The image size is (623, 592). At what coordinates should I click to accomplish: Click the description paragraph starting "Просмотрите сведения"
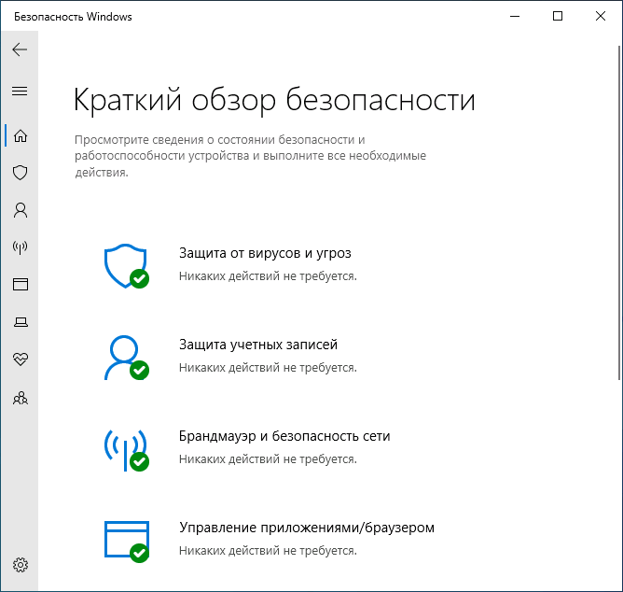(x=250, y=156)
